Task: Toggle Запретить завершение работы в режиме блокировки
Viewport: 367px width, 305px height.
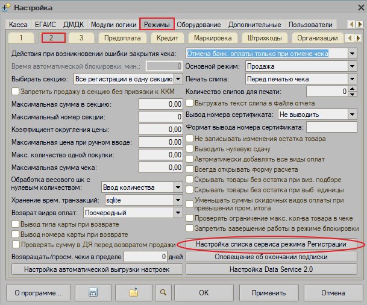Action: point(190,228)
